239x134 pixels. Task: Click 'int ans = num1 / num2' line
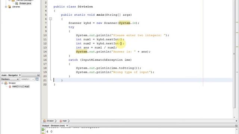pos(96,48)
